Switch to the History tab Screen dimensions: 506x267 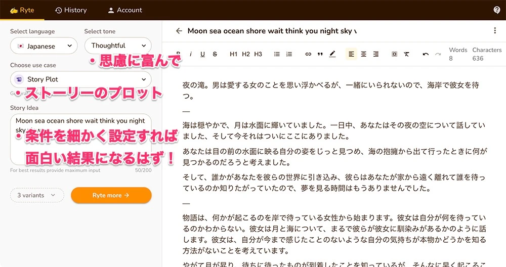coord(71,10)
